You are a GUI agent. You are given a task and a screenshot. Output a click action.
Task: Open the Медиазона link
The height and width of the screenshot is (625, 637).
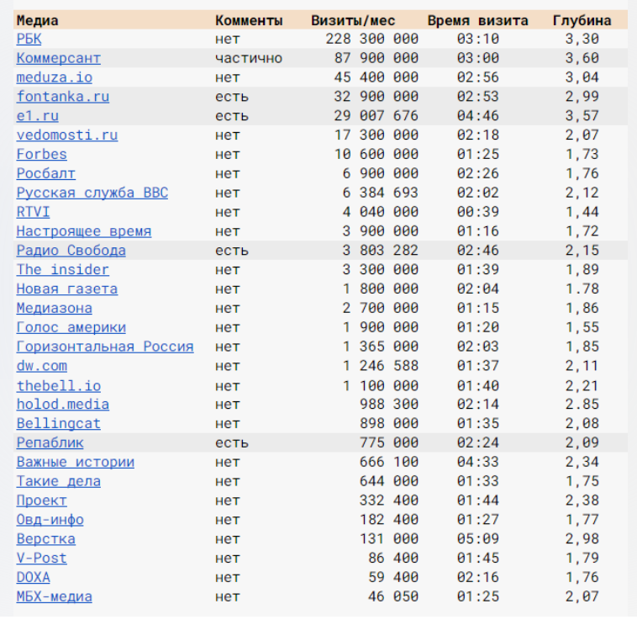(x=55, y=308)
